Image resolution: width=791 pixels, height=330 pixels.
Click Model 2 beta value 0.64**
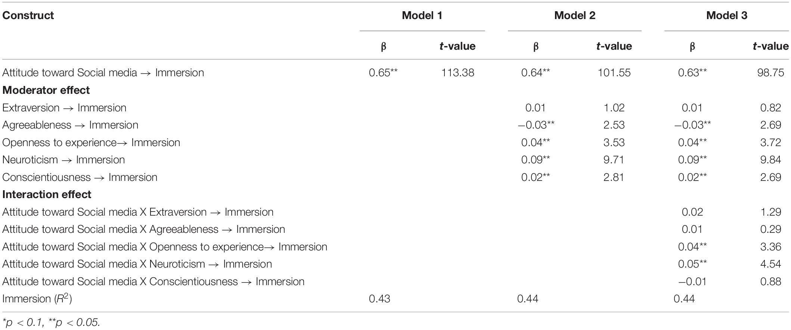click(536, 73)
